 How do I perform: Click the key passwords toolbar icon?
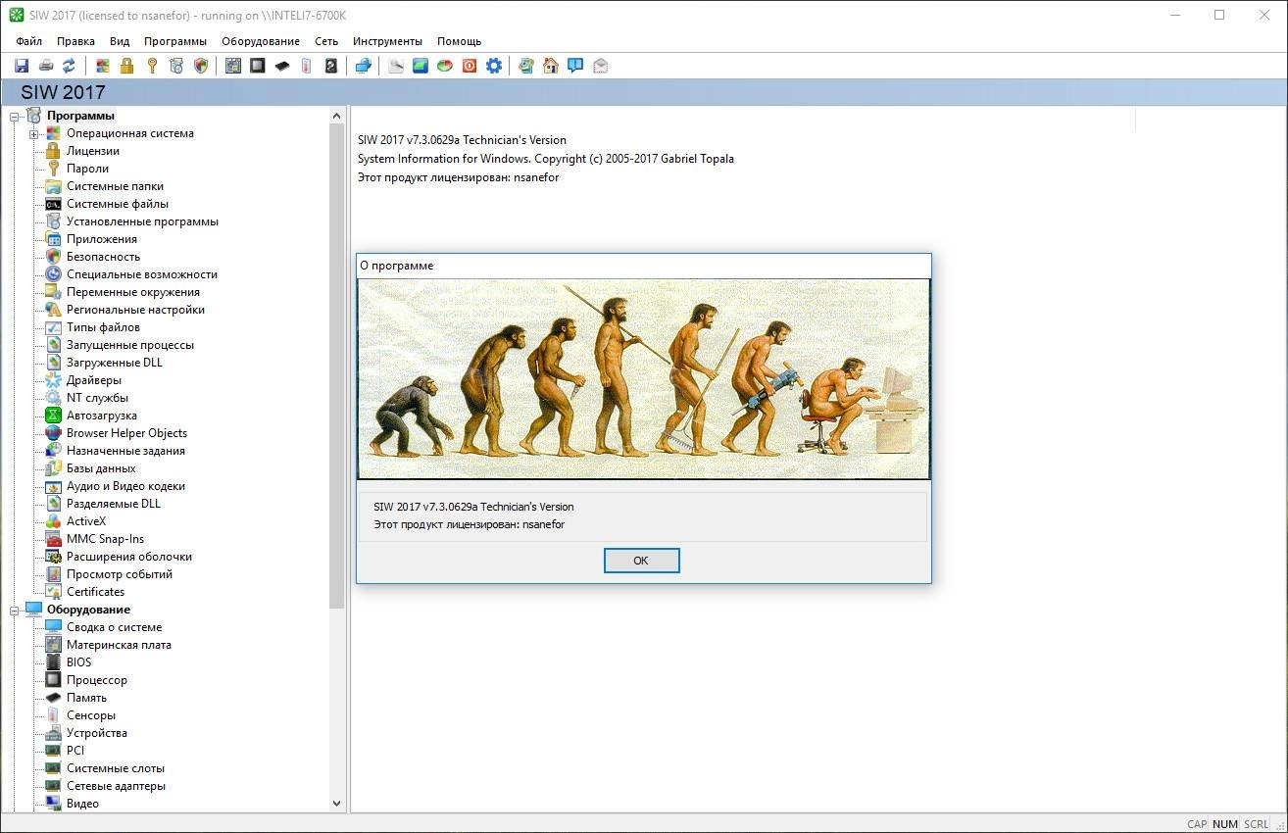point(151,66)
